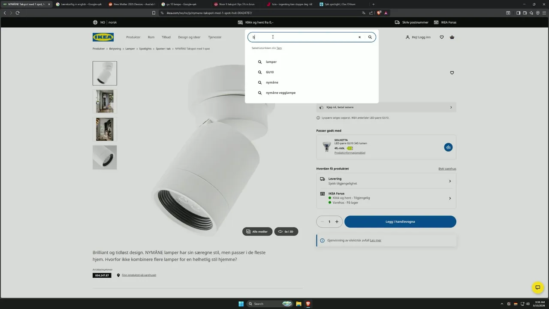Switch to Noor II takspot tab
The image size is (549, 309).
[x=237, y=4]
